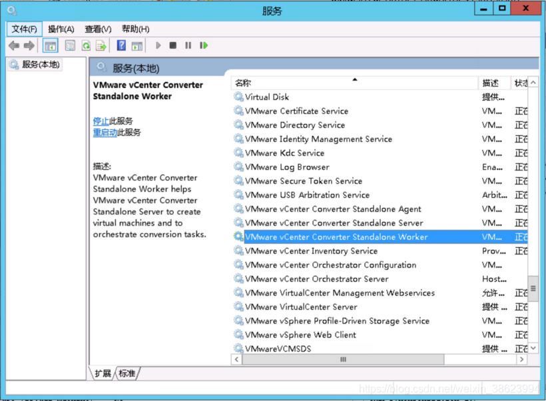The image size is (546, 401).
Task: Select VMware vCenter Converter Standalone Agent
Action: [x=333, y=209]
